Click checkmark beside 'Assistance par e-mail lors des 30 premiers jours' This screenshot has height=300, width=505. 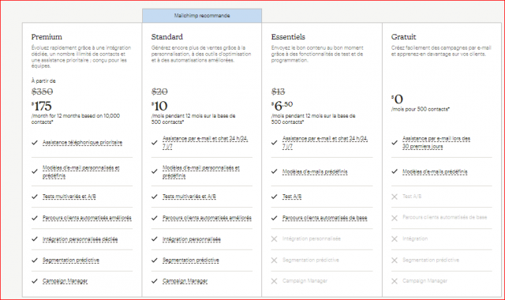[395, 142]
